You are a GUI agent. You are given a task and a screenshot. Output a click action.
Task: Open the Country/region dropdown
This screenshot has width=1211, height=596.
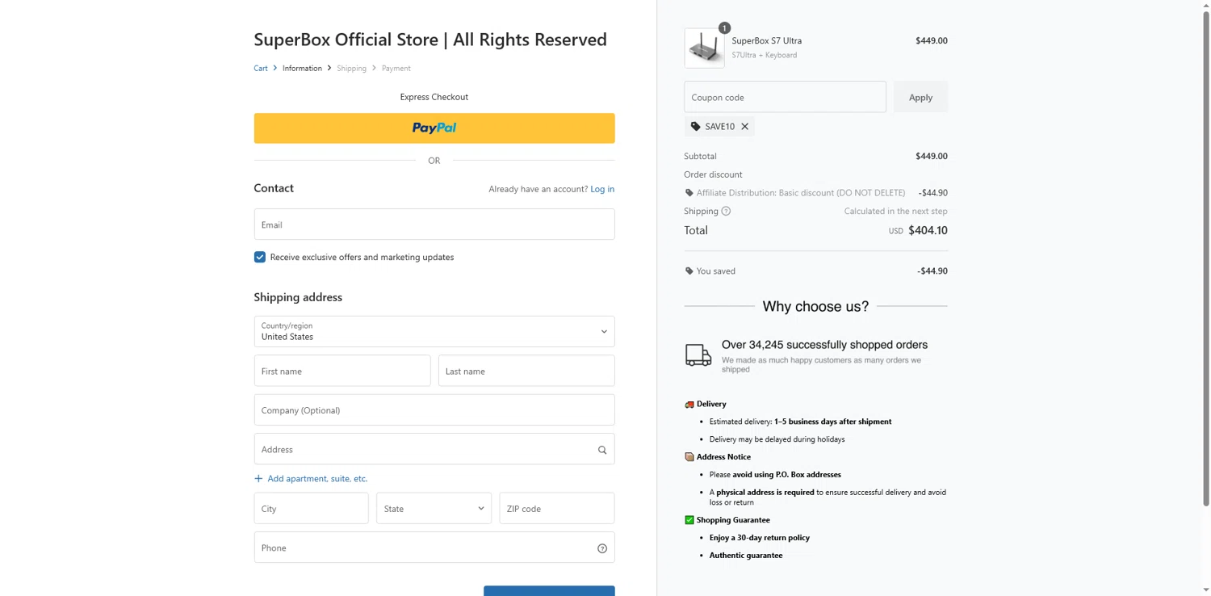(x=434, y=332)
